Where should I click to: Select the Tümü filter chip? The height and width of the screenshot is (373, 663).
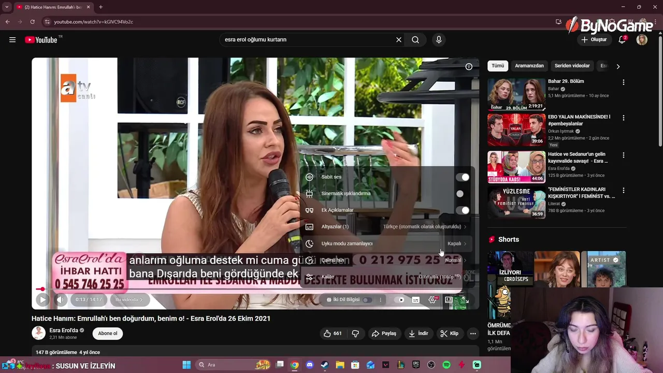pyautogui.click(x=498, y=66)
